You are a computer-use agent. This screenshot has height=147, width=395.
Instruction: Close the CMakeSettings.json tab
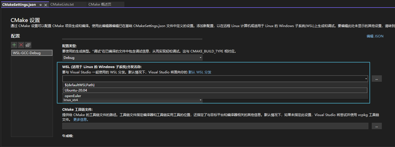[45, 5]
